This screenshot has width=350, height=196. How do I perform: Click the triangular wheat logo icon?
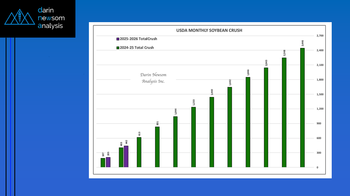click(19, 17)
